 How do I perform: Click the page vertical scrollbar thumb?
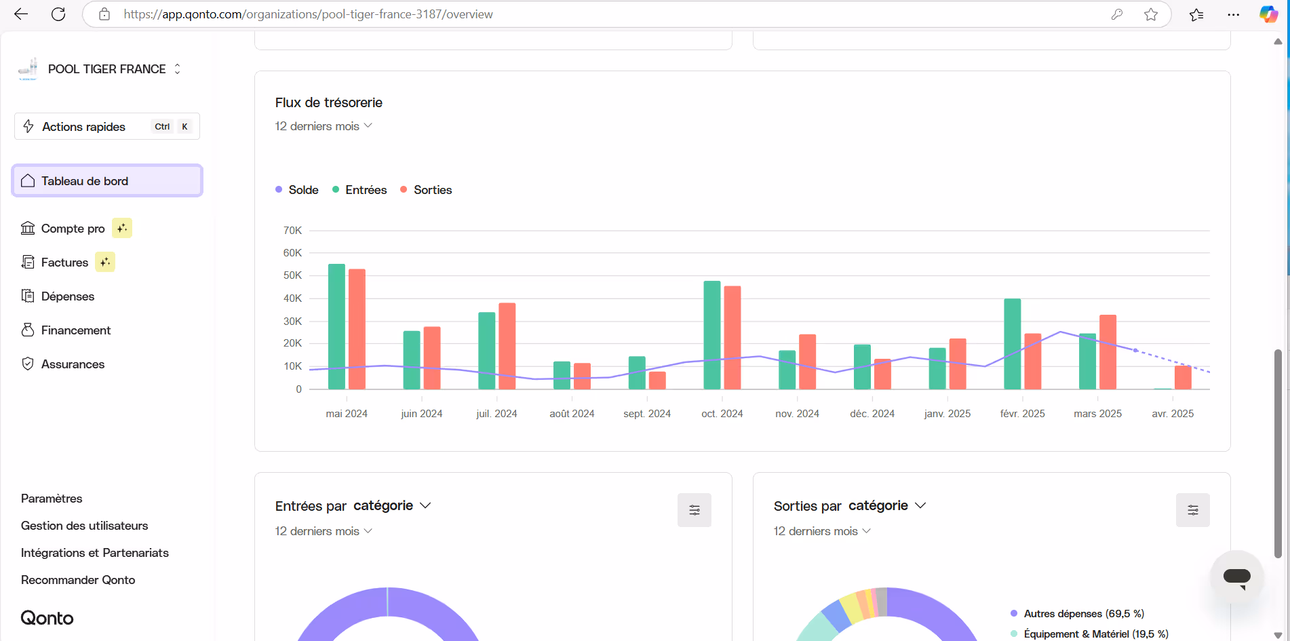(x=1278, y=454)
